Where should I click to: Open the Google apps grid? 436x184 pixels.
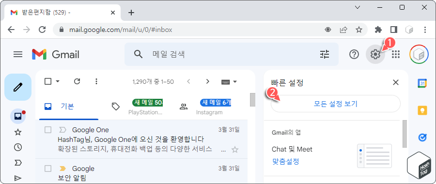click(x=395, y=54)
